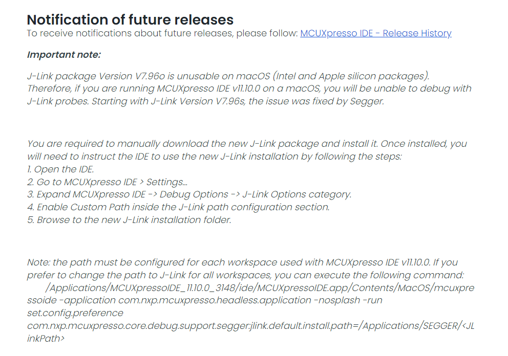Click the line starting "ssoide -application com.nxp.mcuxpresso.headless"
Screen dimensions: 508x356
point(205,300)
